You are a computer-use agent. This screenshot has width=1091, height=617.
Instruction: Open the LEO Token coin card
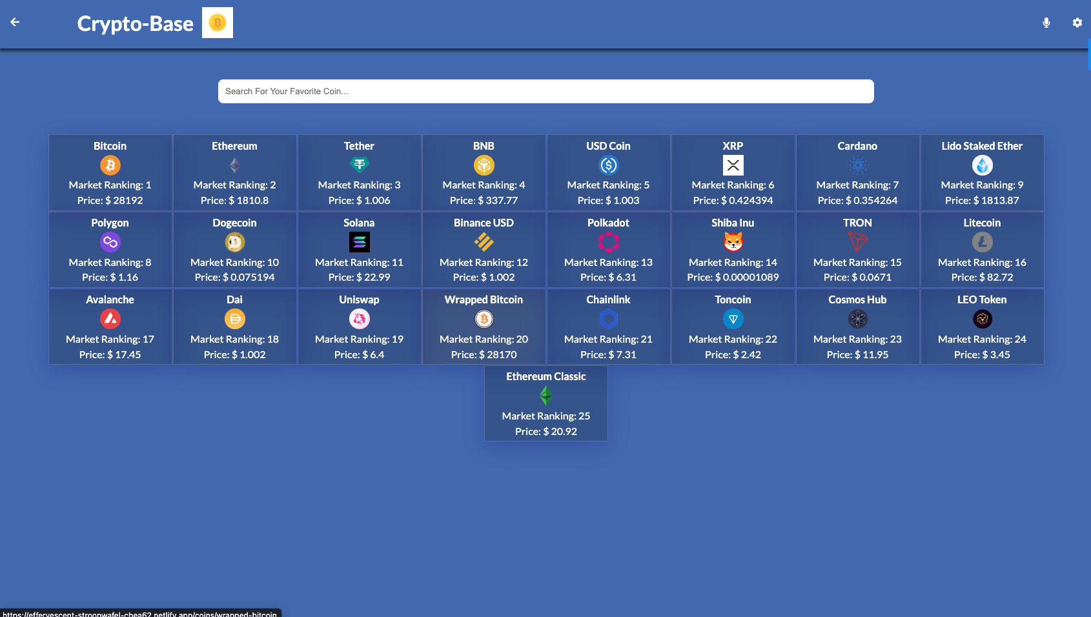click(x=982, y=327)
